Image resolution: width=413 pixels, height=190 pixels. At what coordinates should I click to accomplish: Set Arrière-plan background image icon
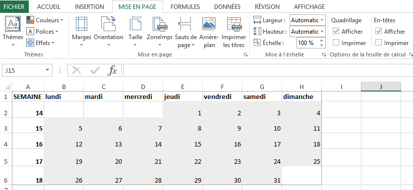click(209, 24)
